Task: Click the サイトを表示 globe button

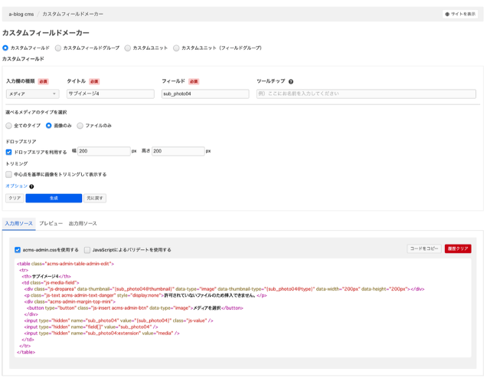Action: pos(460,14)
